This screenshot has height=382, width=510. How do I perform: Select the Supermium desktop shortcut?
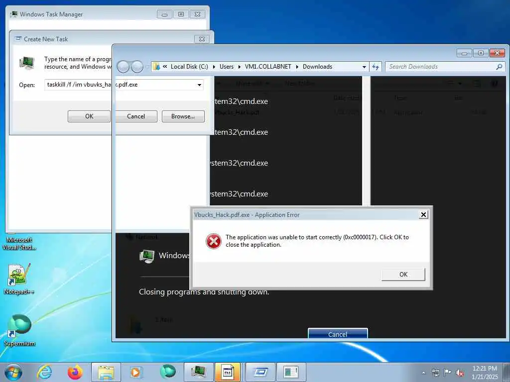19,331
